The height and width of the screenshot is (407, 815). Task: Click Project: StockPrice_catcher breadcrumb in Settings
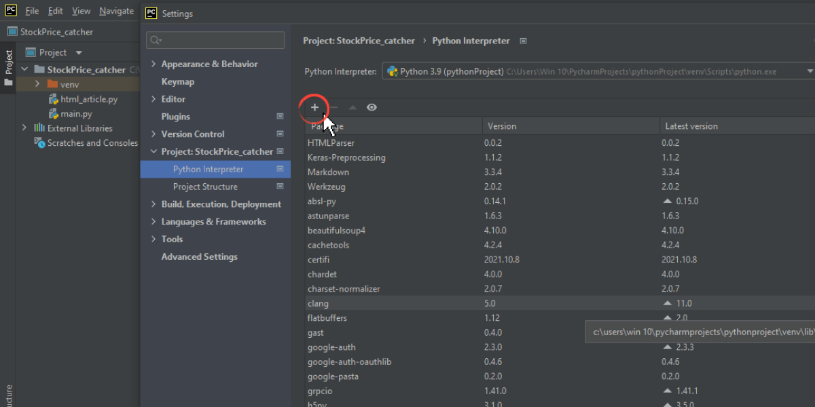[359, 41]
